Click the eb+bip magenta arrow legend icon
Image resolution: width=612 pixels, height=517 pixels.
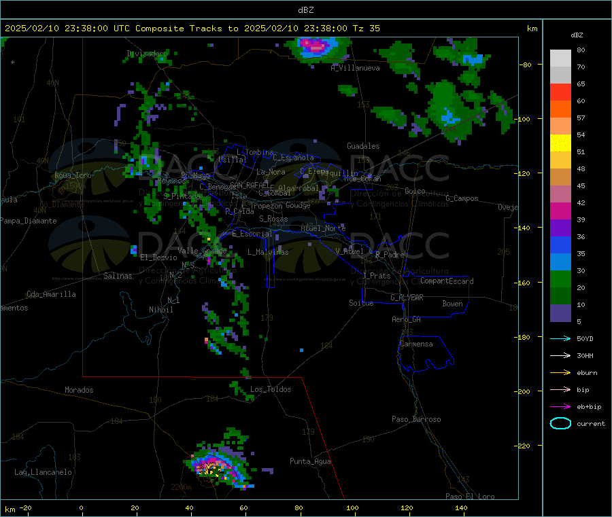coord(560,407)
